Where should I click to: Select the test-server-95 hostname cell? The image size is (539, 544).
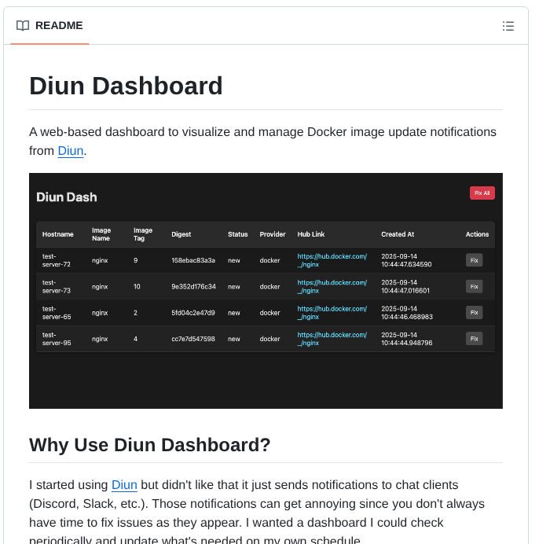(57, 339)
